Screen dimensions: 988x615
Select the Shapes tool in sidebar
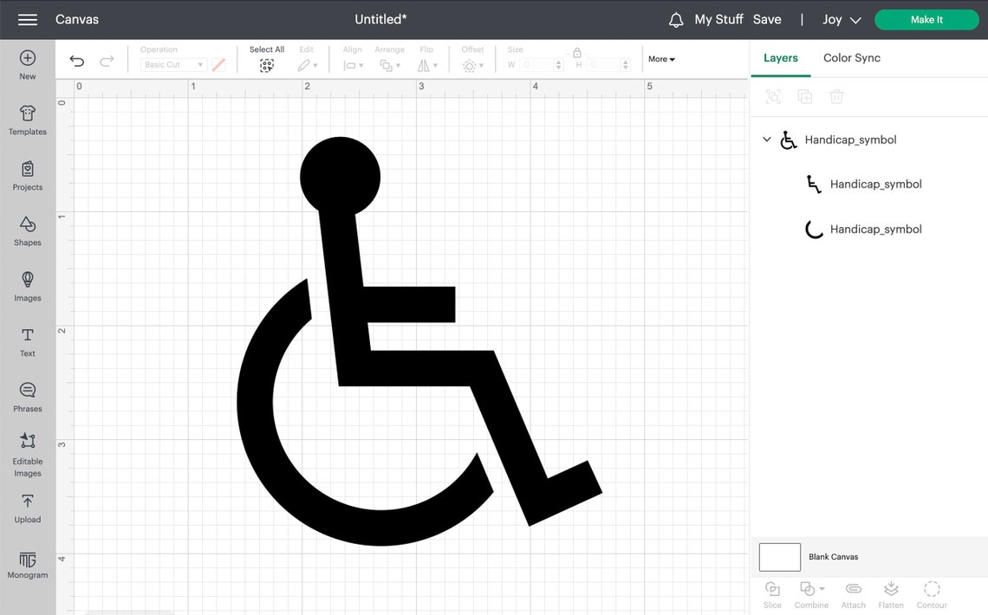click(27, 230)
